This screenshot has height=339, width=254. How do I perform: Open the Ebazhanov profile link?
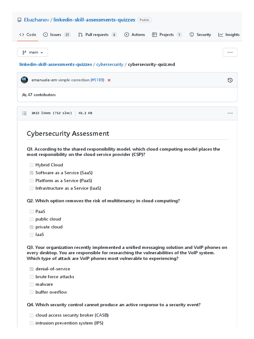[x=36, y=20]
